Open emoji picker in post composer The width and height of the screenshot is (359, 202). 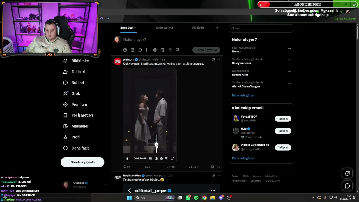[155, 50]
